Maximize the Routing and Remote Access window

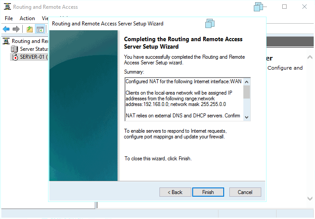coord(284,7)
